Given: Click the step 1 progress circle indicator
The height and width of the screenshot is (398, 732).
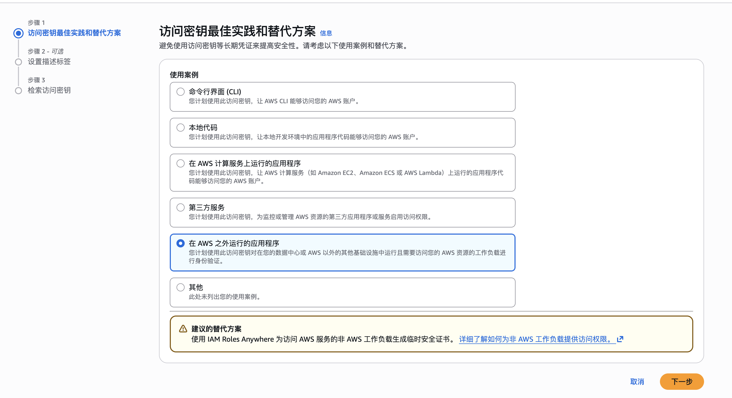Looking at the screenshot, I should point(18,33).
